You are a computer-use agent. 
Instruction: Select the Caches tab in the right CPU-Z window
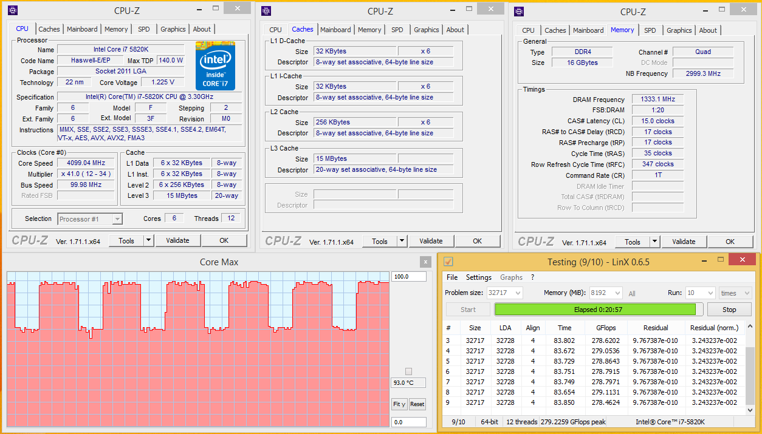point(555,30)
